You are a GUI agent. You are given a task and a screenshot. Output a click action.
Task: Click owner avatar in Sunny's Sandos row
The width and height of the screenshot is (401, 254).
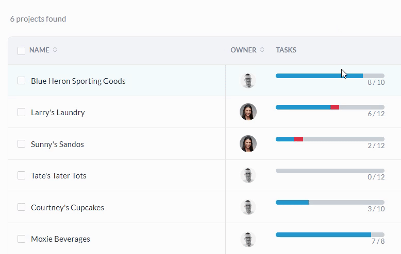click(248, 144)
